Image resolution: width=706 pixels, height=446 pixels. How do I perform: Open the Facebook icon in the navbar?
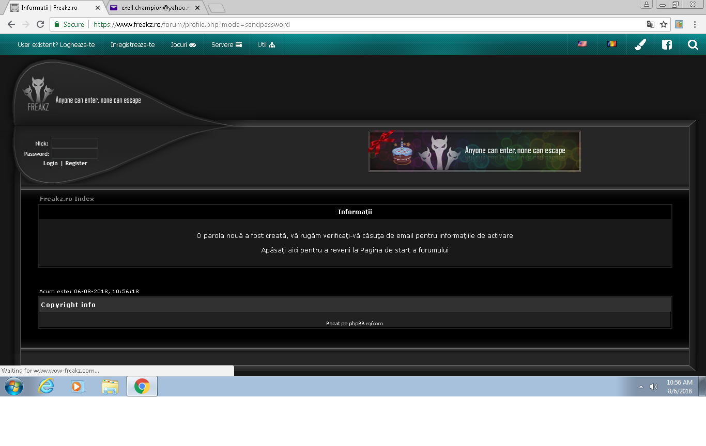point(667,45)
